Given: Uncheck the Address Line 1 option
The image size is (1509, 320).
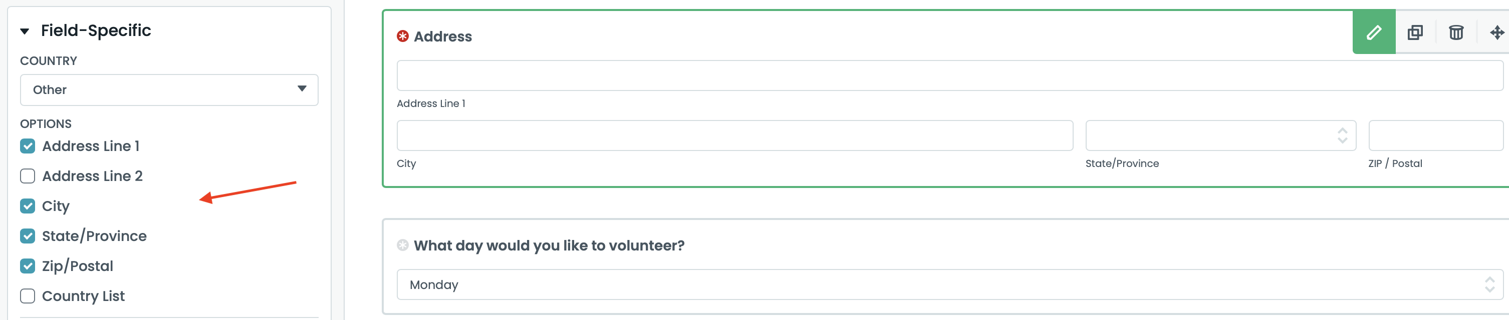Looking at the screenshot, I should (28, 146).
